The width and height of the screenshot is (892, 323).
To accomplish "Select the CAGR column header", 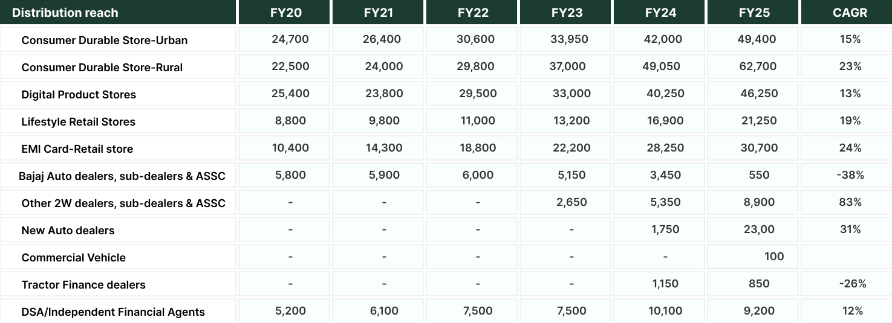I will (850, 13).
